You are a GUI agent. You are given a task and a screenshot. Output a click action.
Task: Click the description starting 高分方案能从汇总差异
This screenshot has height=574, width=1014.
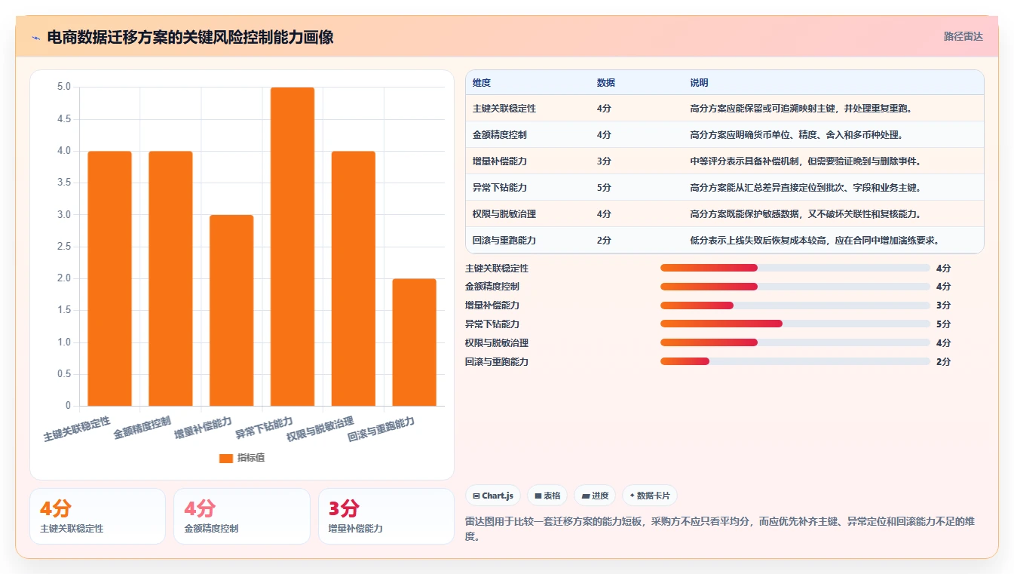click(x=805, y=188)
